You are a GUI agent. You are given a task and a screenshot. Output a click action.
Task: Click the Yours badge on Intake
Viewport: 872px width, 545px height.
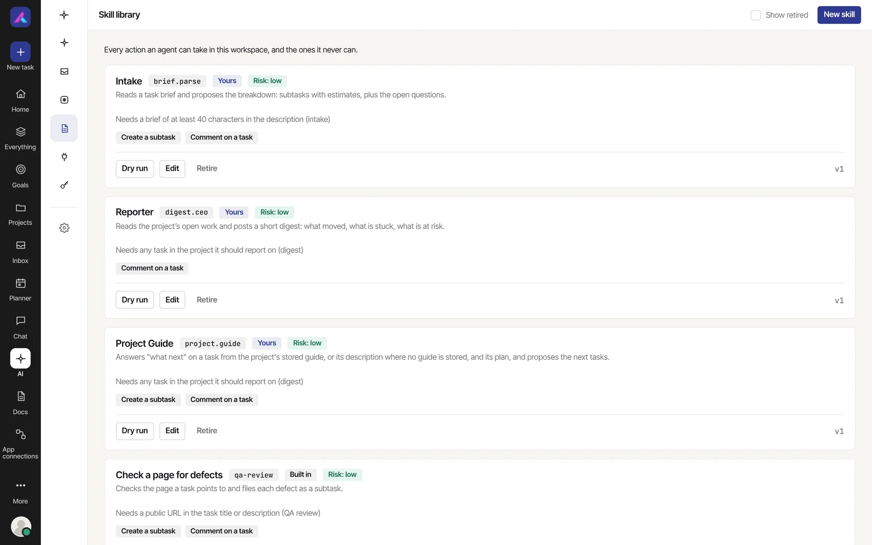[227, 81]
